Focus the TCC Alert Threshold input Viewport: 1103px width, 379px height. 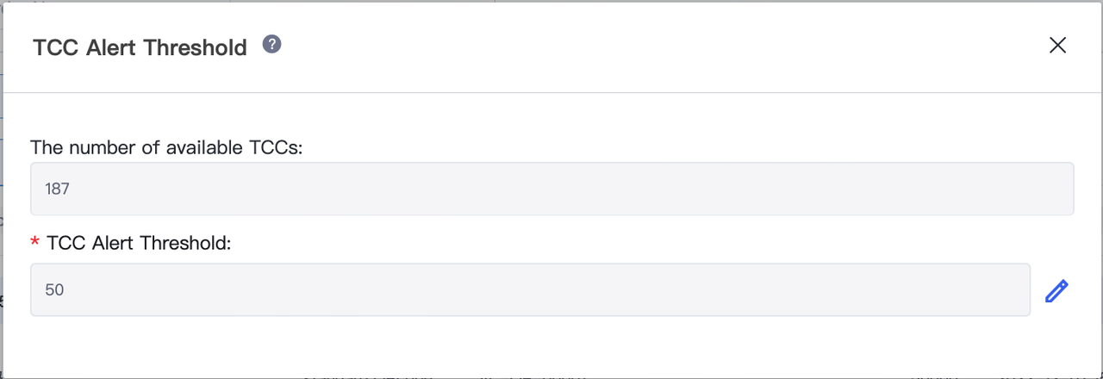(x=530, y=289)
